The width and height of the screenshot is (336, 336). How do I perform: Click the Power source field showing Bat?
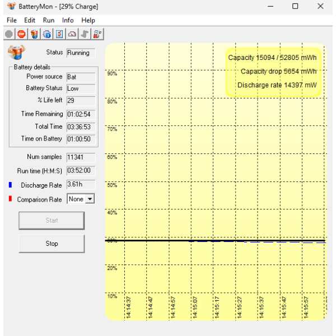tap(81, 77)
